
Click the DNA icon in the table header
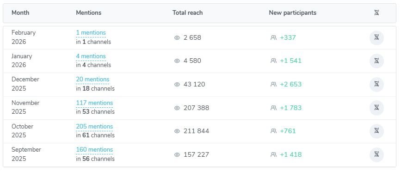tap(376, 13)
